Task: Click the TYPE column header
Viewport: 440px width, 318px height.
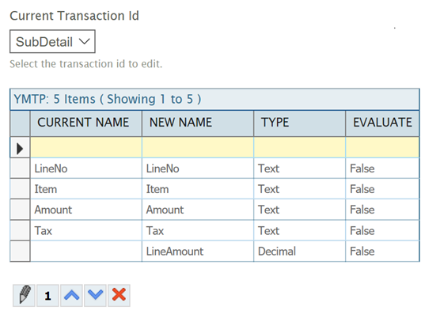Action: pos(300,123)
